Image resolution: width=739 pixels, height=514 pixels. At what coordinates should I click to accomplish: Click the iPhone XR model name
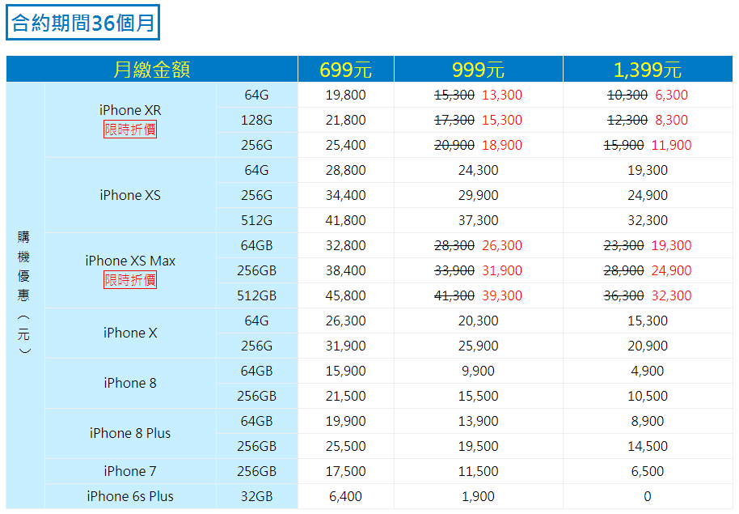pos(130,110)
